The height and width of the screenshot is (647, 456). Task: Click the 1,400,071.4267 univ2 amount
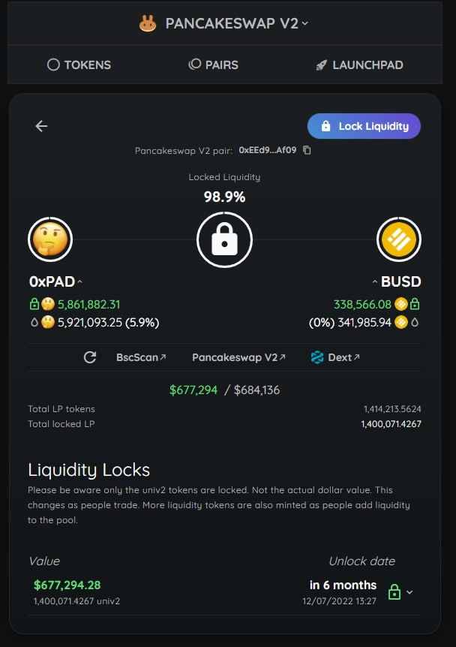pos(76,601)
